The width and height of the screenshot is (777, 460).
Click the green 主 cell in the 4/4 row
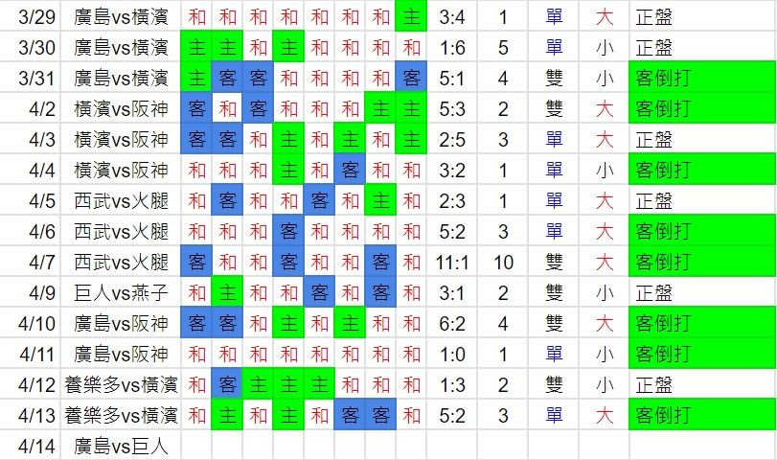288,171
